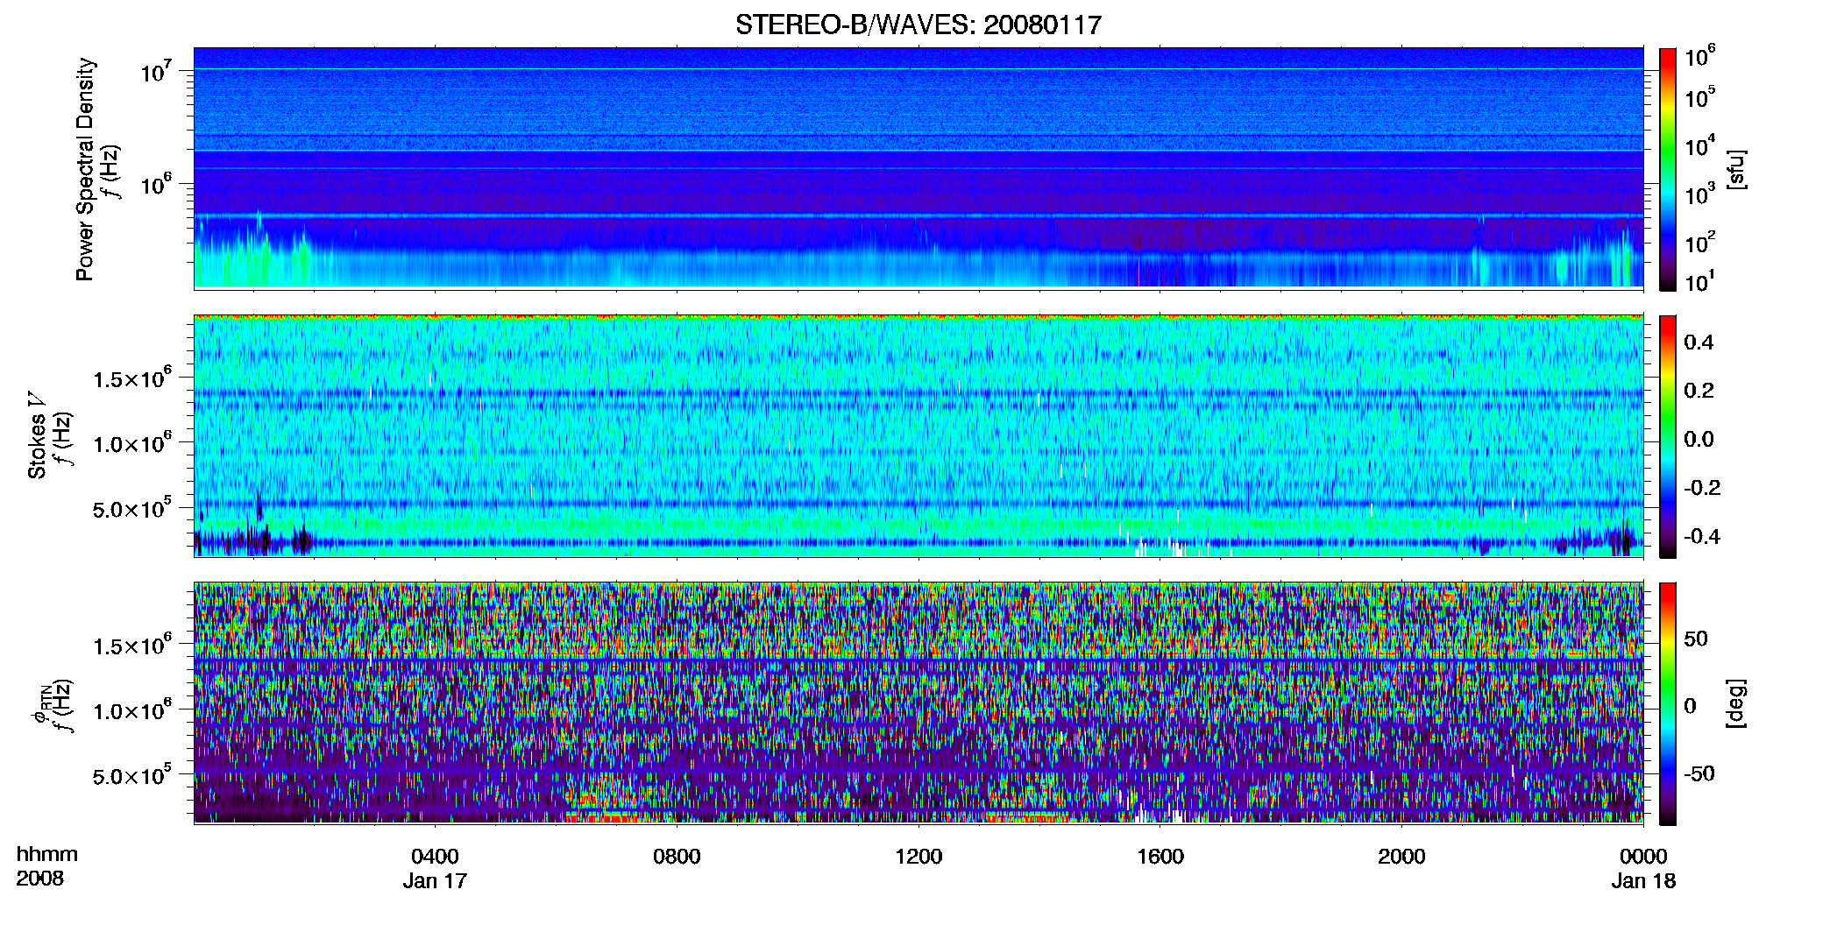1837x946 pixels.
Task: Click the "0400" time tick label
Action: point(435,857)
